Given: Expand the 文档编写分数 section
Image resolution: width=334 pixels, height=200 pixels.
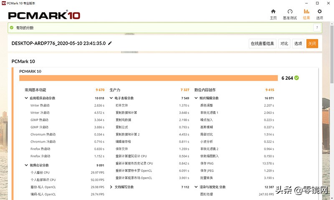Looking at the screenshot, I should (111, 187).
